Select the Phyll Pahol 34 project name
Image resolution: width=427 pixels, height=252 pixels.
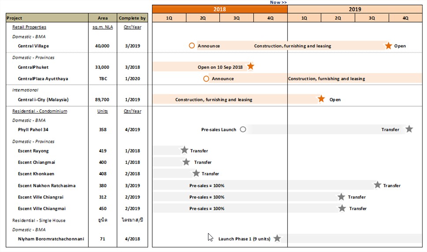point(33,130)
